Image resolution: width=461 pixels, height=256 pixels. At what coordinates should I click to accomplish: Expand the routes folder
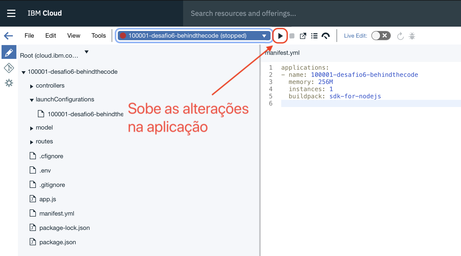point(32,142)
